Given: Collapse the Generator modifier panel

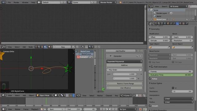Looking at the screenshot, I should pyautogui.click(x=108, y=56).
